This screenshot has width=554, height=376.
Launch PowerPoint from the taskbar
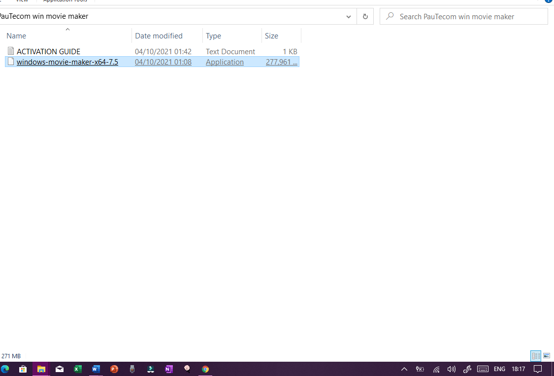114,369
